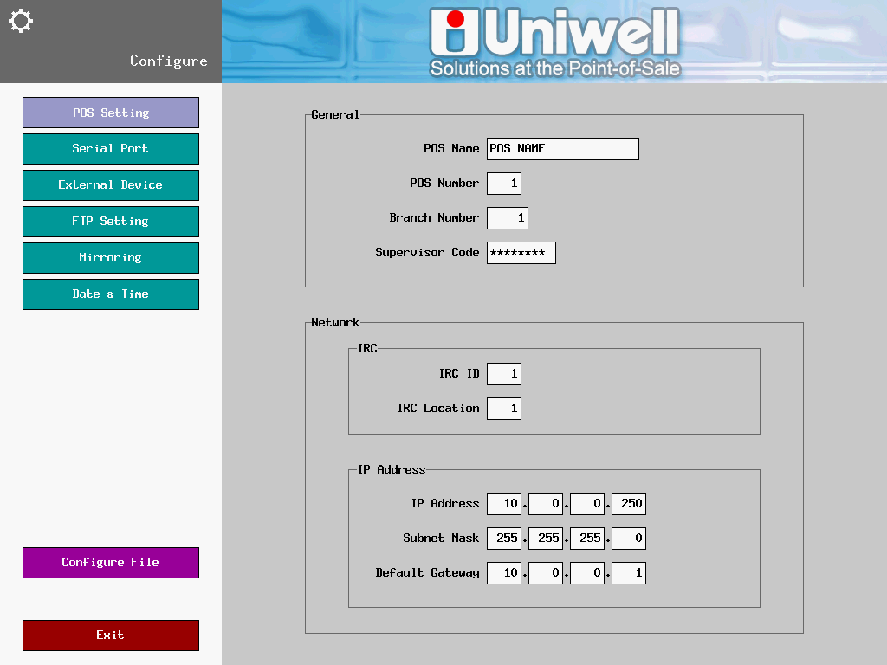This screenshot has width=887, height=665.
Task: Click the POS Number label
Action: [x=444, y=184]
